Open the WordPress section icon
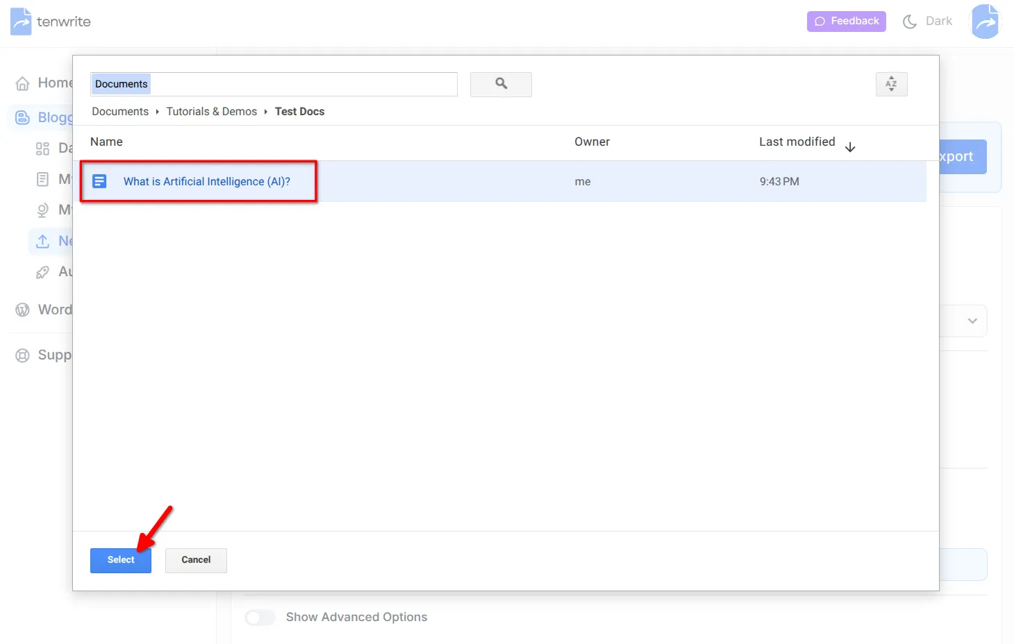The width and height of the screenshot is (1014, 644). pos(23,310)
